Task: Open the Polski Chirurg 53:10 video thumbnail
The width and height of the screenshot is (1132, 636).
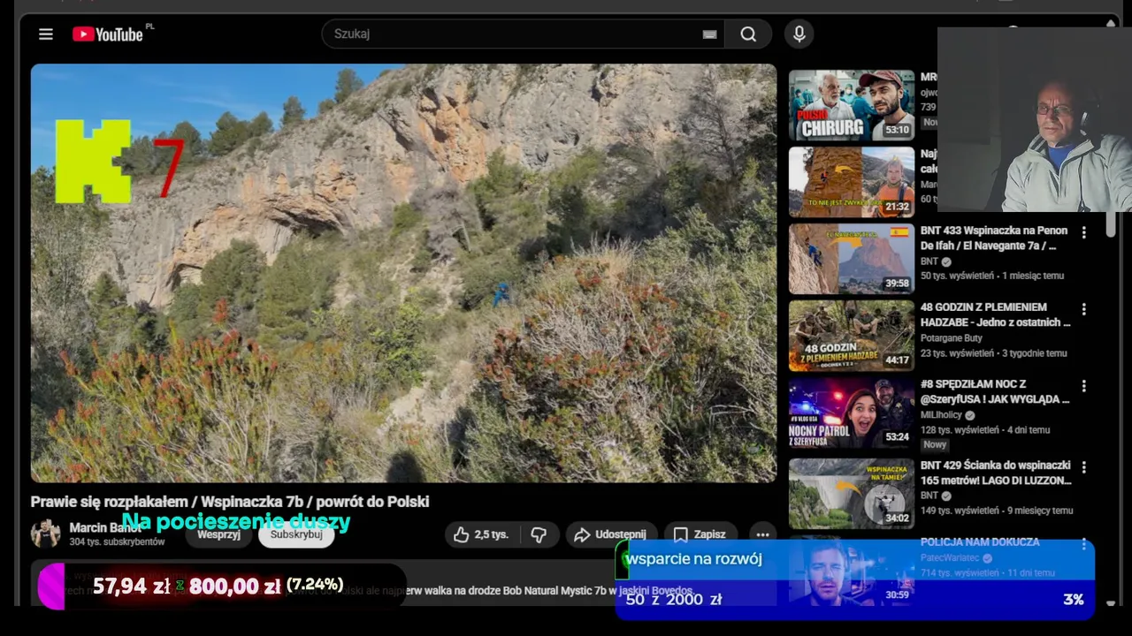Action: tap(852, 105)
